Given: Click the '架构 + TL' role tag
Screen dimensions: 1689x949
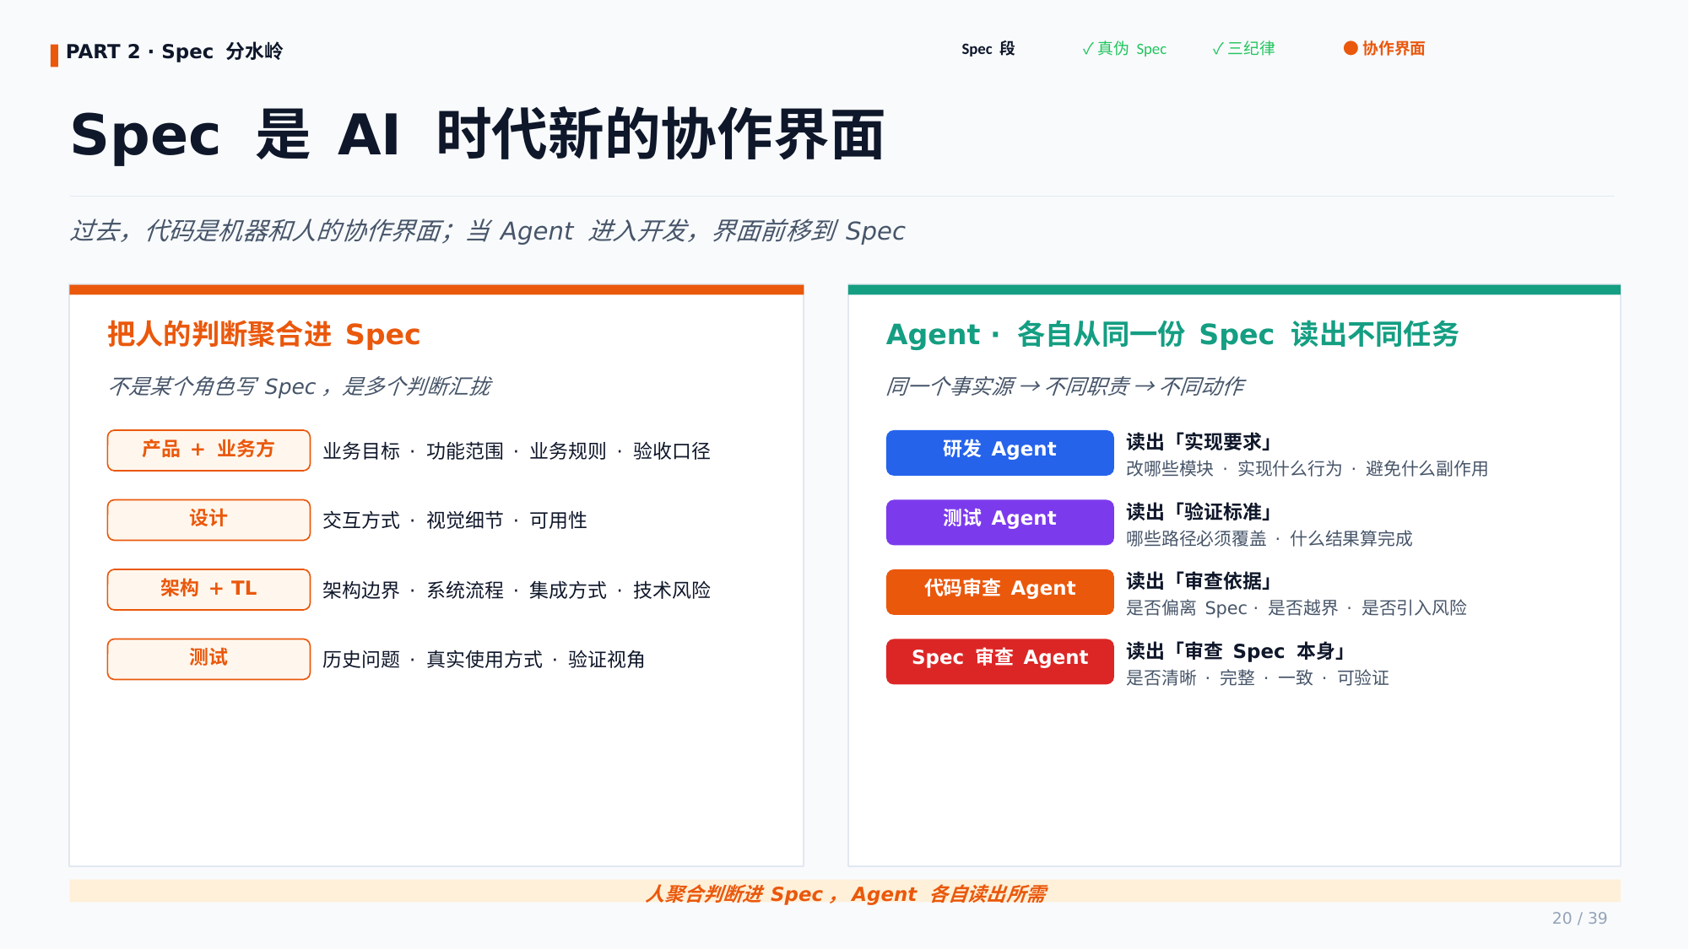Looking at the screenshot, I should (x=208, y=589).
